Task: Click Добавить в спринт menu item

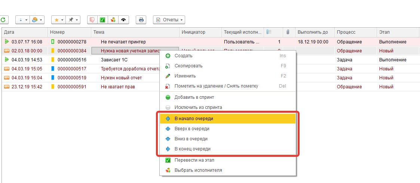Action: tap(194, 97)
